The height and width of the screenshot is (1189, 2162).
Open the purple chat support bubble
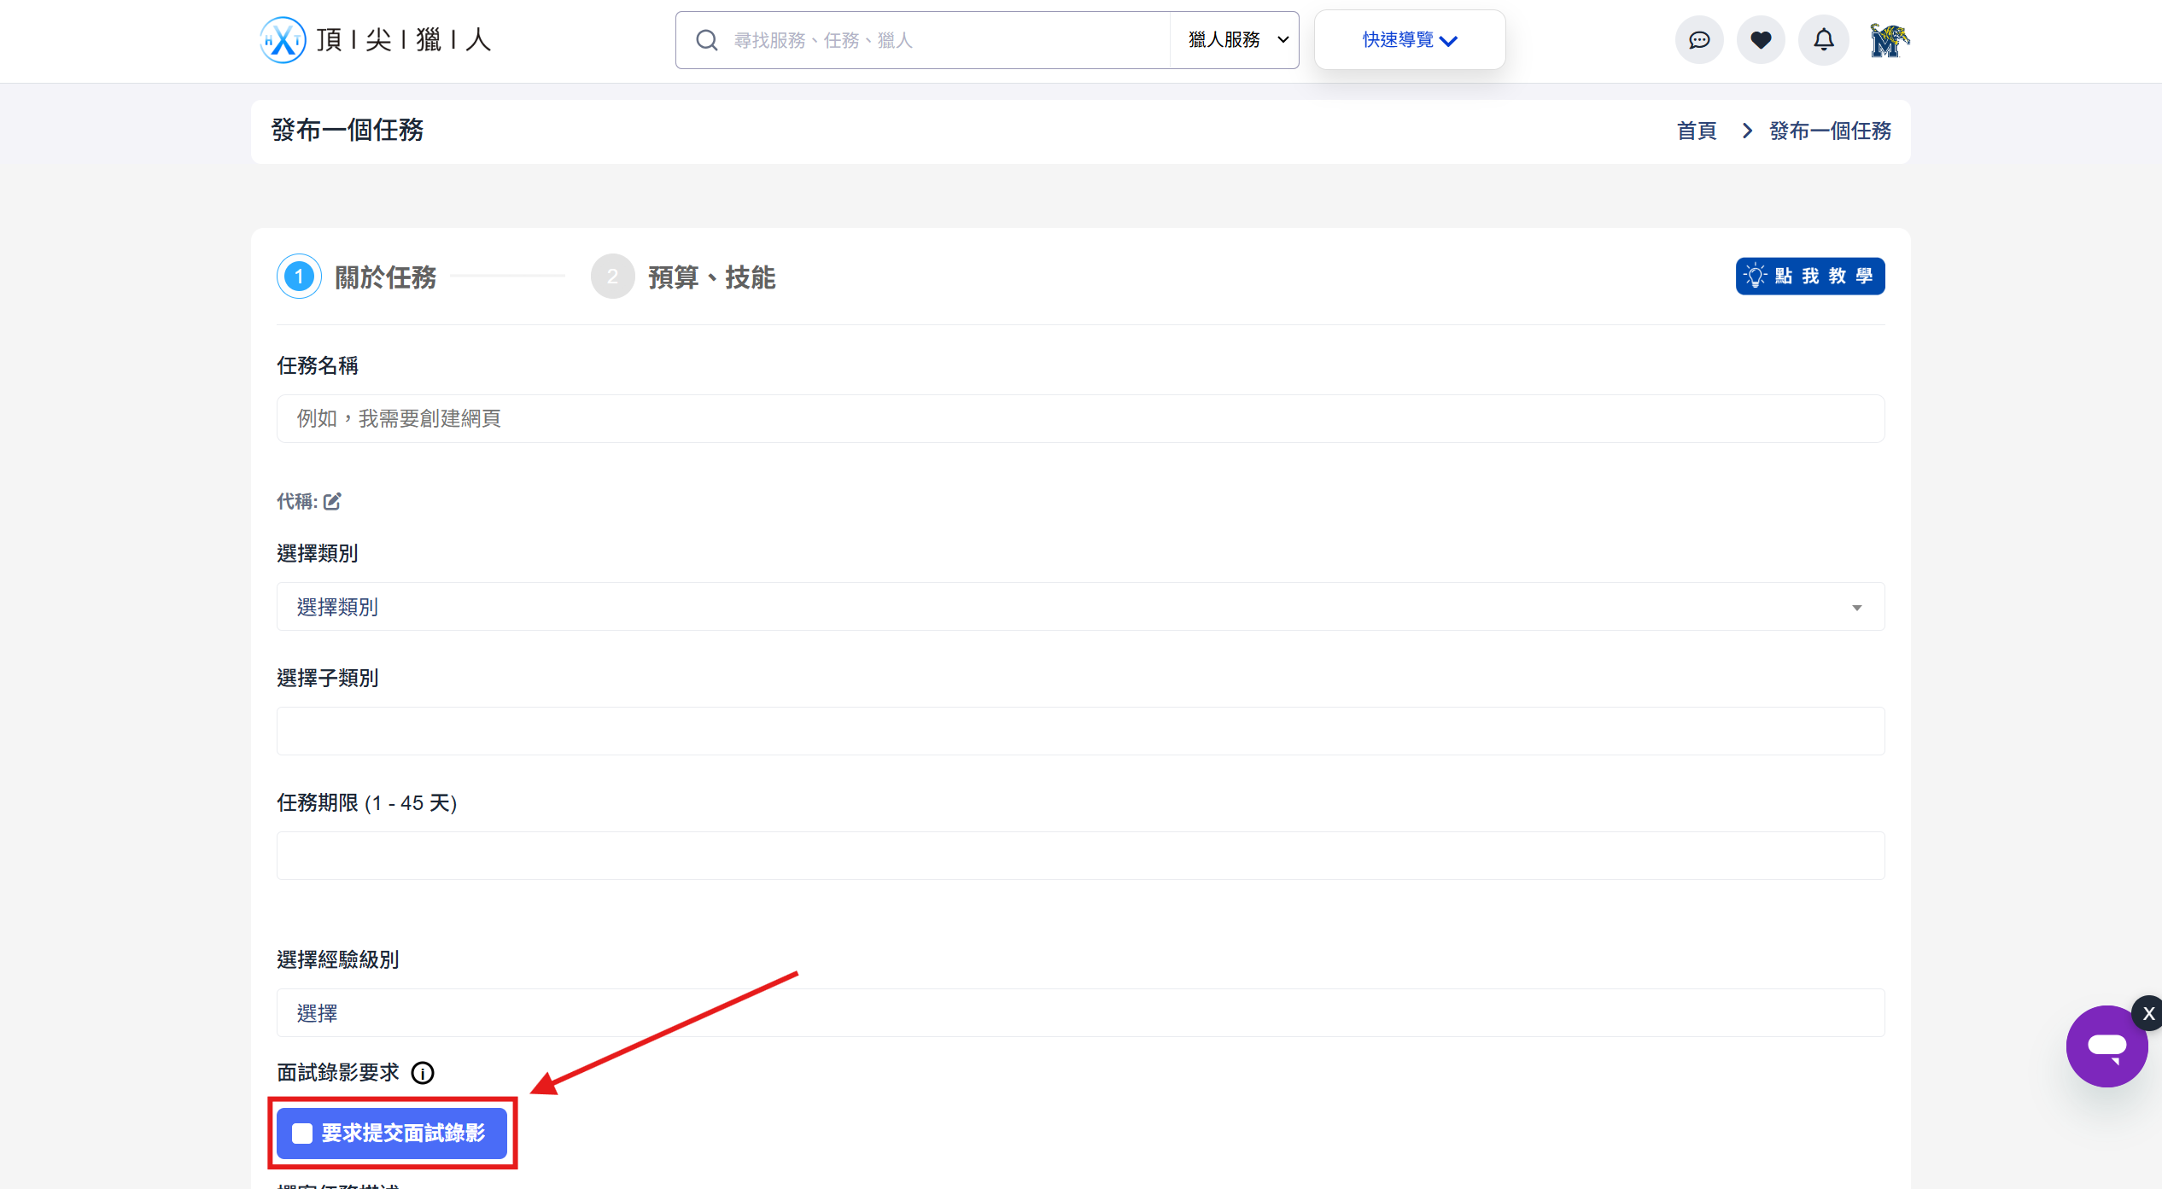coord(2106,1047)
